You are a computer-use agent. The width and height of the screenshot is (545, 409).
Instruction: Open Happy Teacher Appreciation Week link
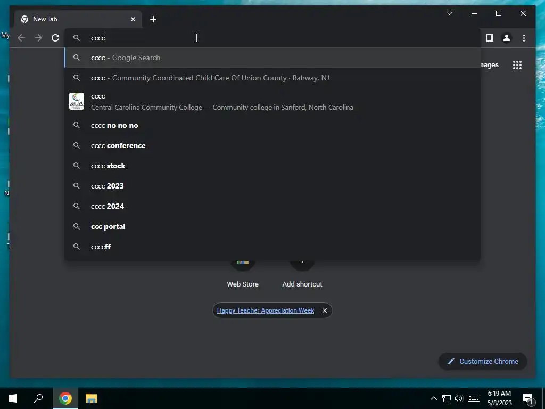click(x=266, y=310)
